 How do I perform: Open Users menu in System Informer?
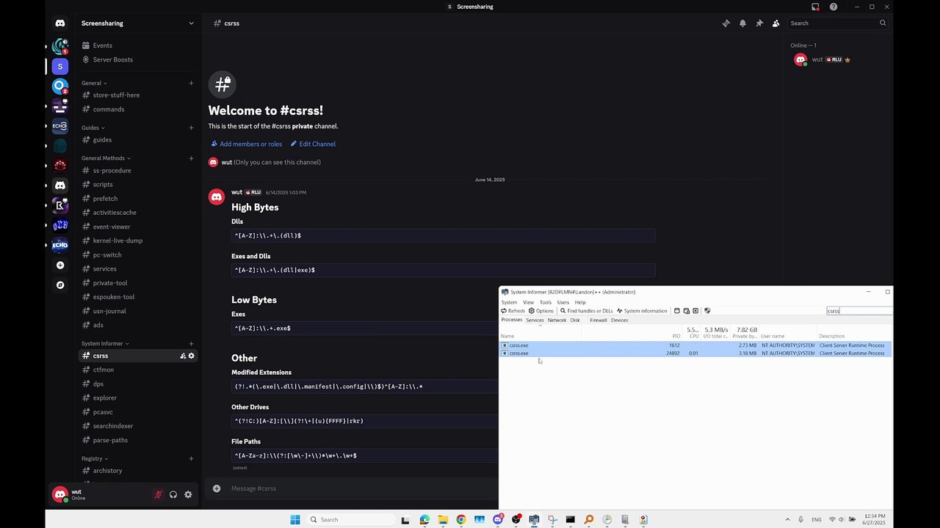563,302
